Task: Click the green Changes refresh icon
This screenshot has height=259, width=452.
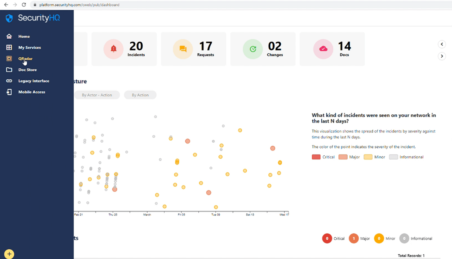Action: (x=252, y=49)
